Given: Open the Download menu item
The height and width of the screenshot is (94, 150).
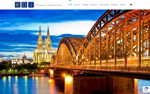Looking at the screenshot, I should click(114, 5).
